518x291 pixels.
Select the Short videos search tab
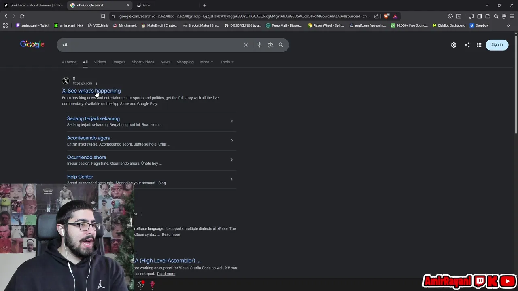click(x=143, y=62)
